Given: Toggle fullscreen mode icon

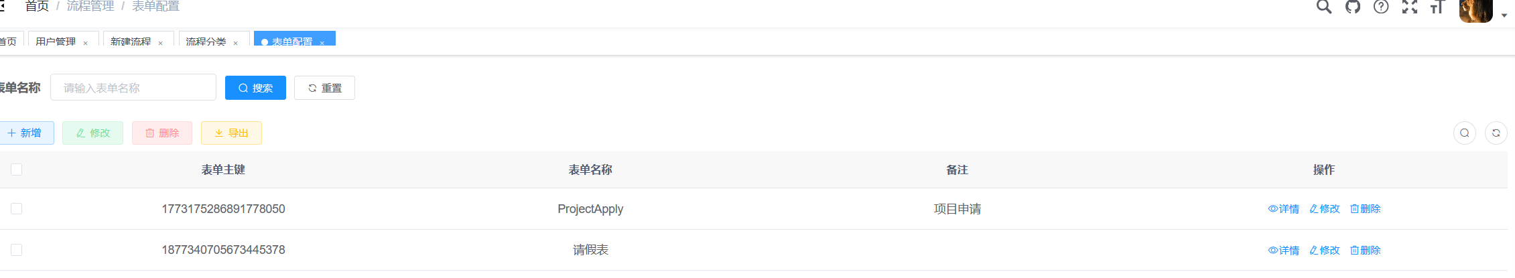Looking at the screenshot, I should pos(1410,7).
